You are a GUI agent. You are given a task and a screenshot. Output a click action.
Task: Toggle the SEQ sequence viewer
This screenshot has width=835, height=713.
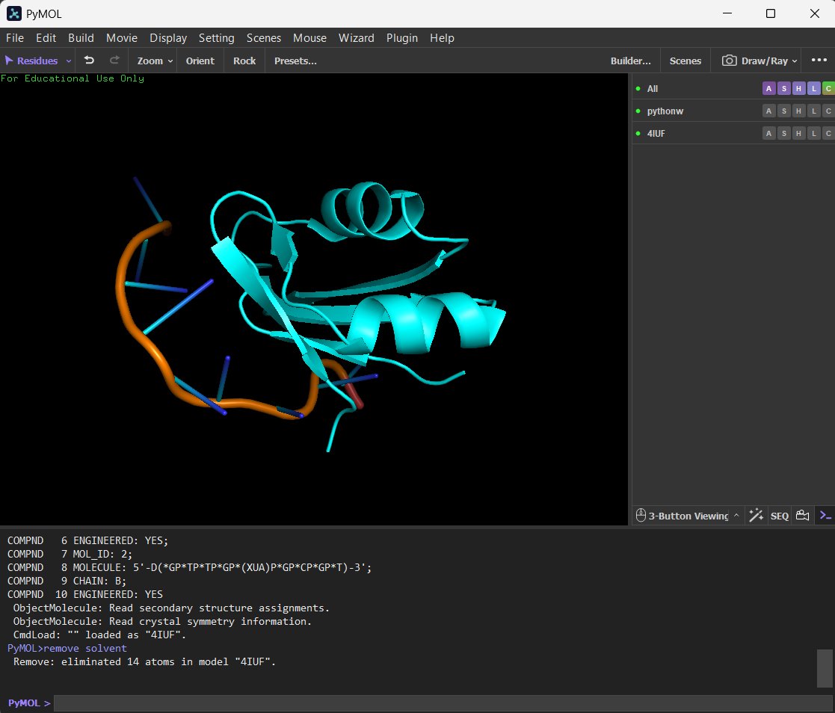click(779, 516)
